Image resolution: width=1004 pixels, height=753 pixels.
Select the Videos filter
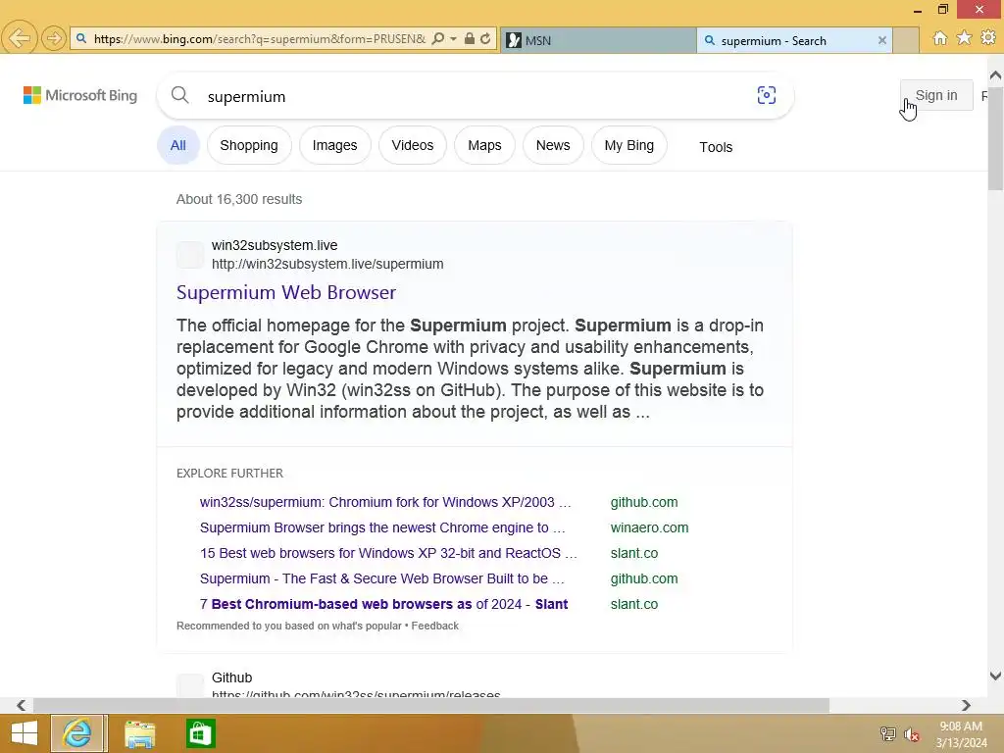pyautogui.click(x=413, y=145)
